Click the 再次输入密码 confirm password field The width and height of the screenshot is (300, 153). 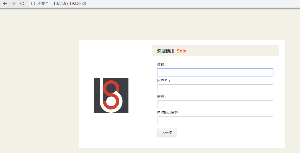point(215,120)
